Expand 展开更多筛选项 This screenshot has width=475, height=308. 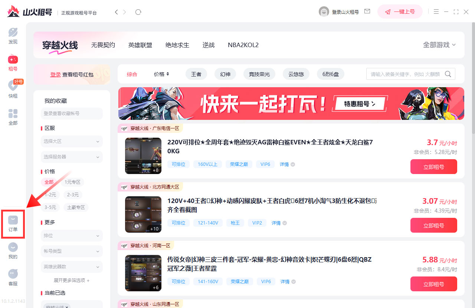(72, 281)
